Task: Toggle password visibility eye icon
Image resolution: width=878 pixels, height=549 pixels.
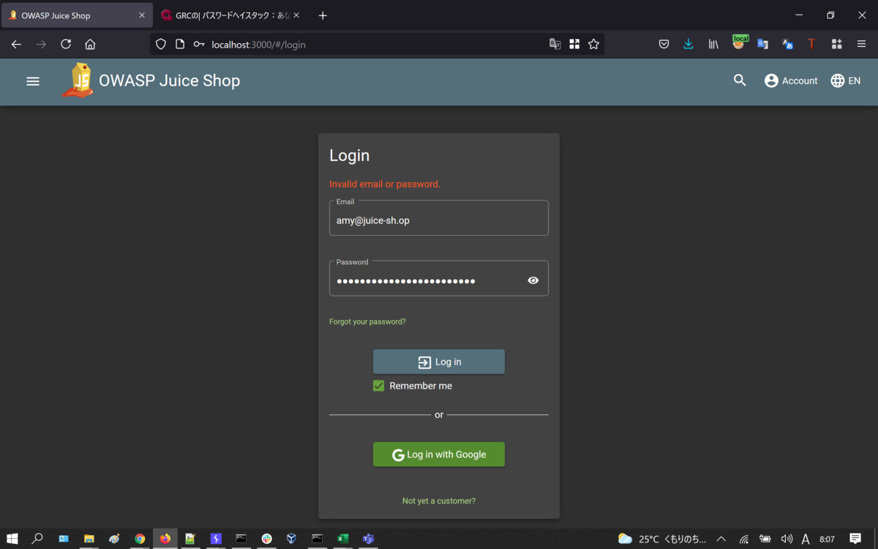Action: 533,280
